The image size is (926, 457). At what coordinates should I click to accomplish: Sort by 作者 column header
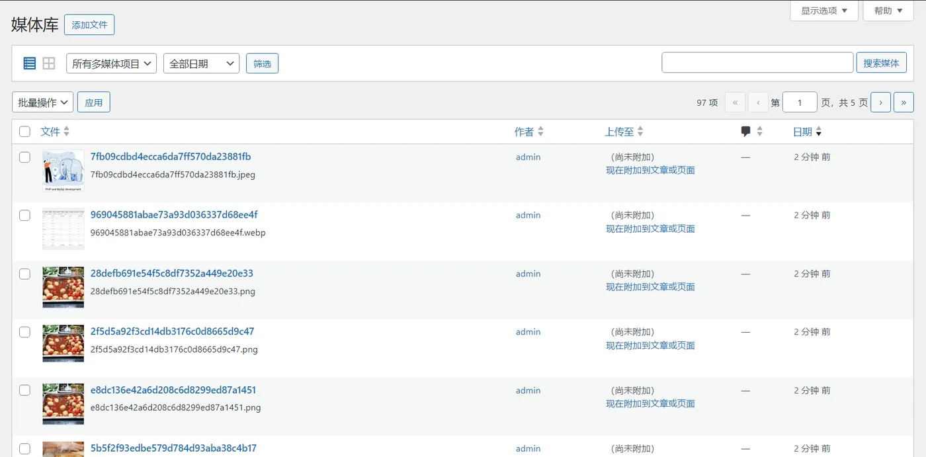click(524, 132)
